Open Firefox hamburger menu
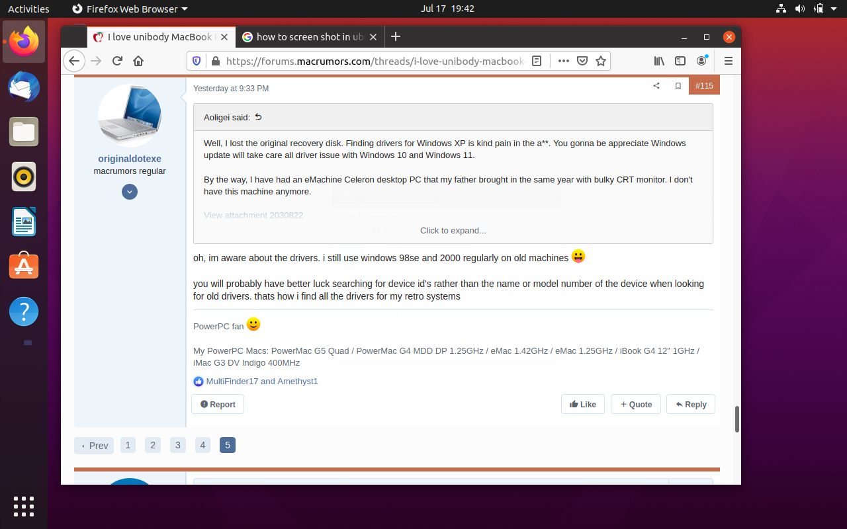The image size is (847, 529). tap(729, 61)
